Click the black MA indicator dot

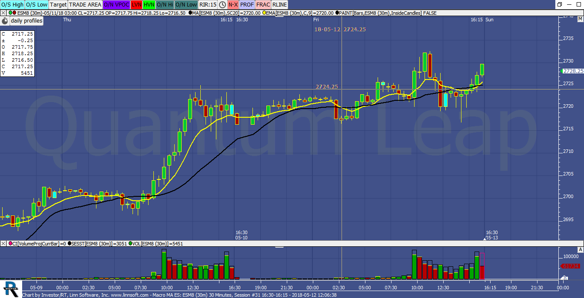(191, 13)
